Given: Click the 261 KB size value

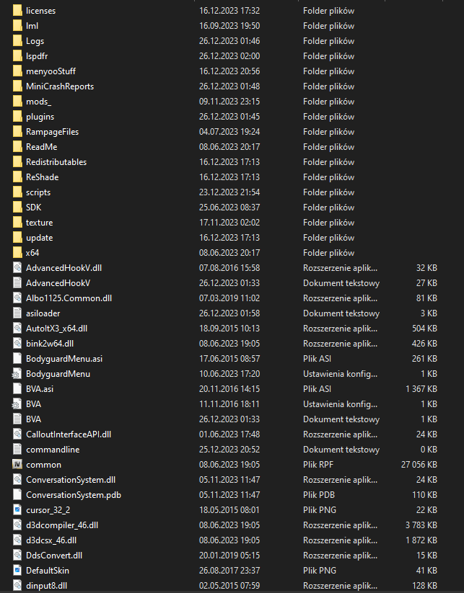Looking at the screenshot, I should [424, 359].
